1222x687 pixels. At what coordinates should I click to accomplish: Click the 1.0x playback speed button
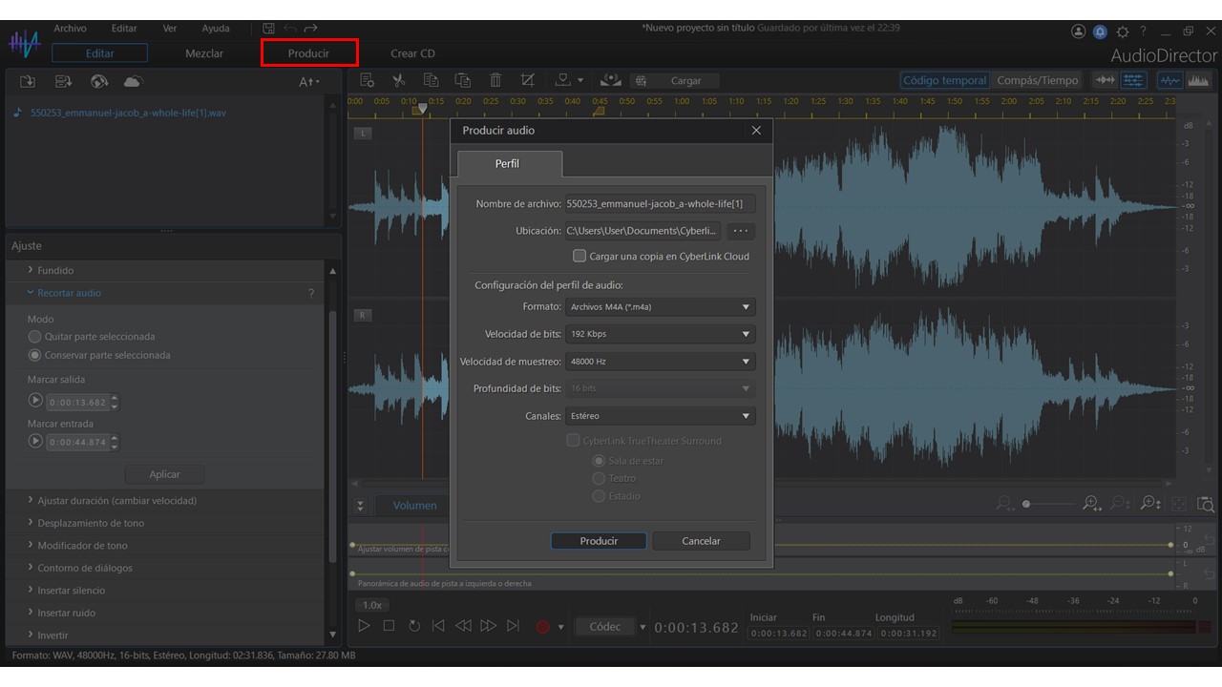(x=371, y=605)
